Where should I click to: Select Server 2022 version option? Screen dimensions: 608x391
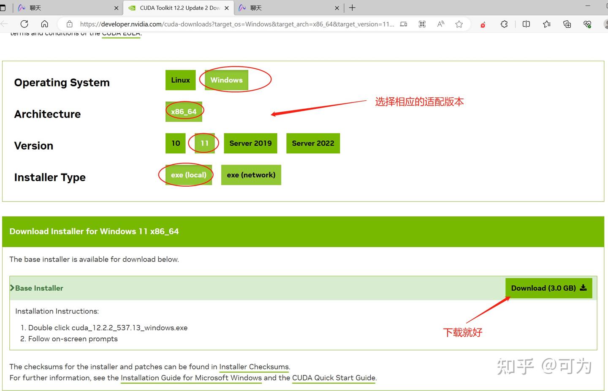click(313, 143)
